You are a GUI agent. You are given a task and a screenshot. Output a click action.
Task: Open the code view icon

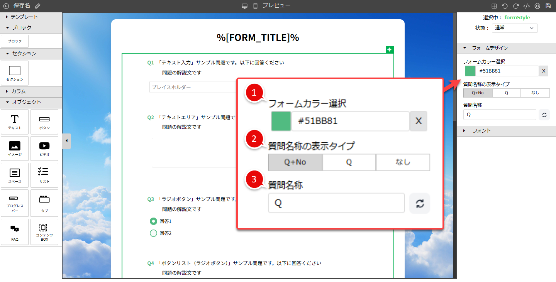tap(526, 6)
